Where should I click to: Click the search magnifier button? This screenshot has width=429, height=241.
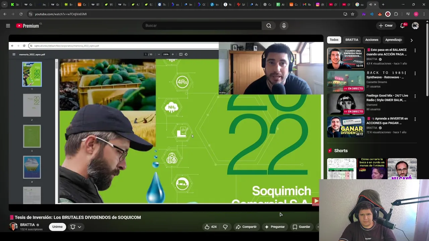[269, 25]
